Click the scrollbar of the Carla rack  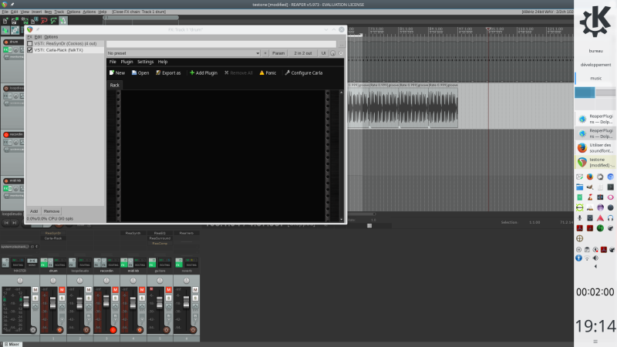point(341,156)
